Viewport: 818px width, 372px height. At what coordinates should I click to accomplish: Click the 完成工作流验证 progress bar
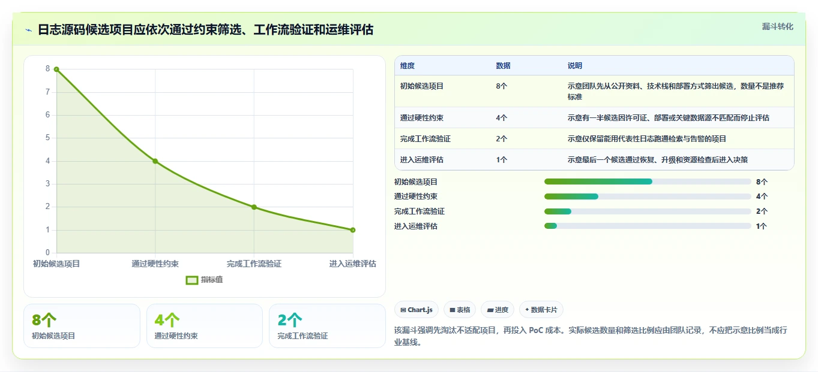click(648, 211)
